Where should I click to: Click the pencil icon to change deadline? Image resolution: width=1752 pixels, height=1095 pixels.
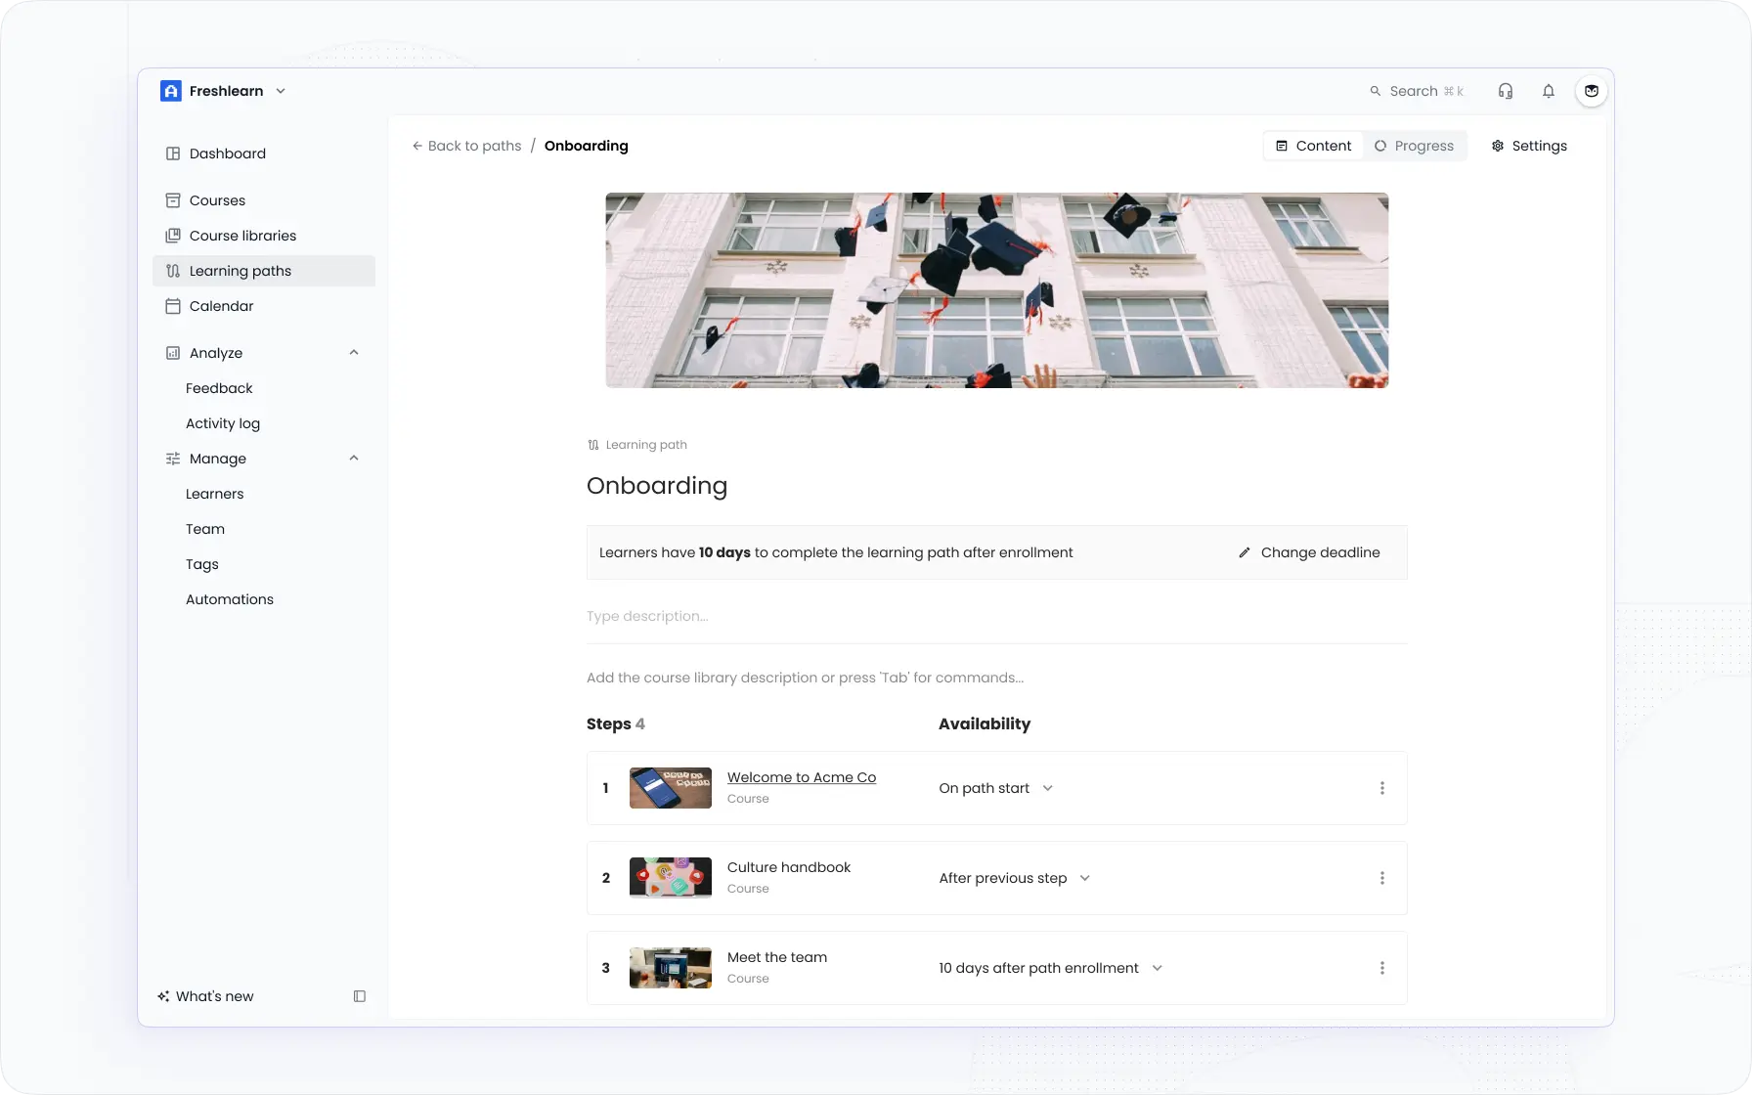pyautogui.click(x=1244, y=552)
